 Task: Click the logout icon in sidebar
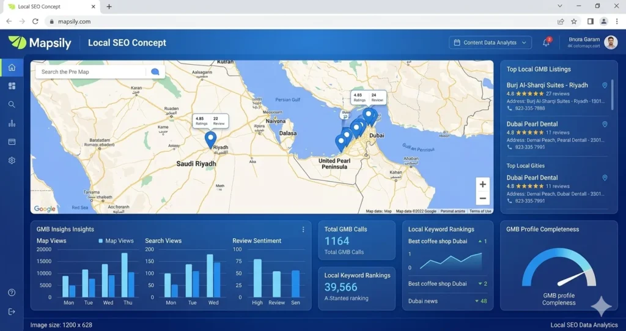[12, 311]
